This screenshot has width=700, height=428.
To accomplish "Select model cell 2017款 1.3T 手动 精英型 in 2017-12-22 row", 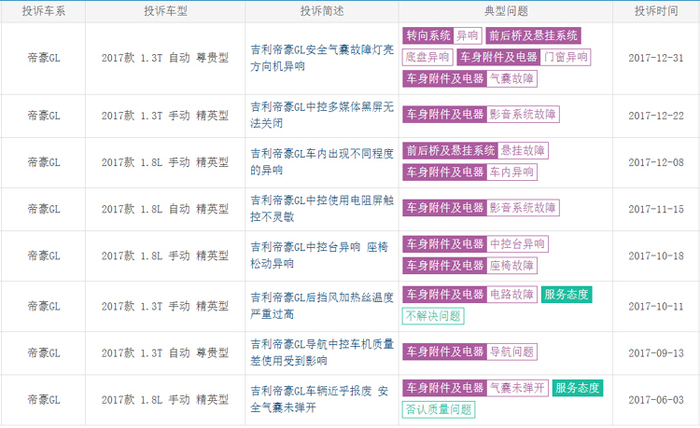I will click(165, 116).
